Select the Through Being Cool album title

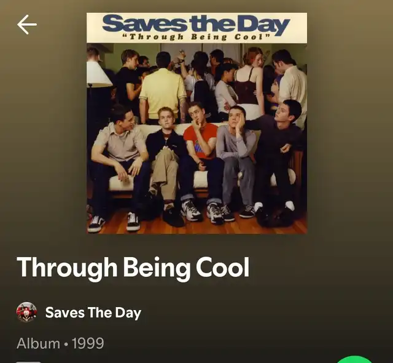click(133, 268)
